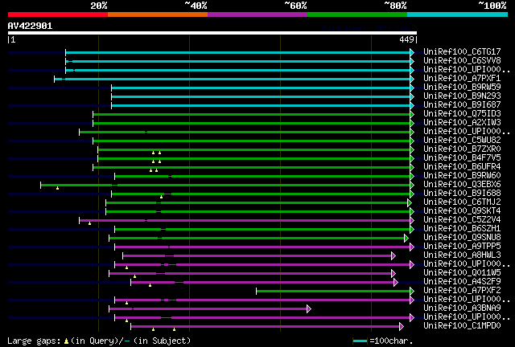
Task: Open hit label UniRef100_B9I687
Action: (x=462, y=104)
